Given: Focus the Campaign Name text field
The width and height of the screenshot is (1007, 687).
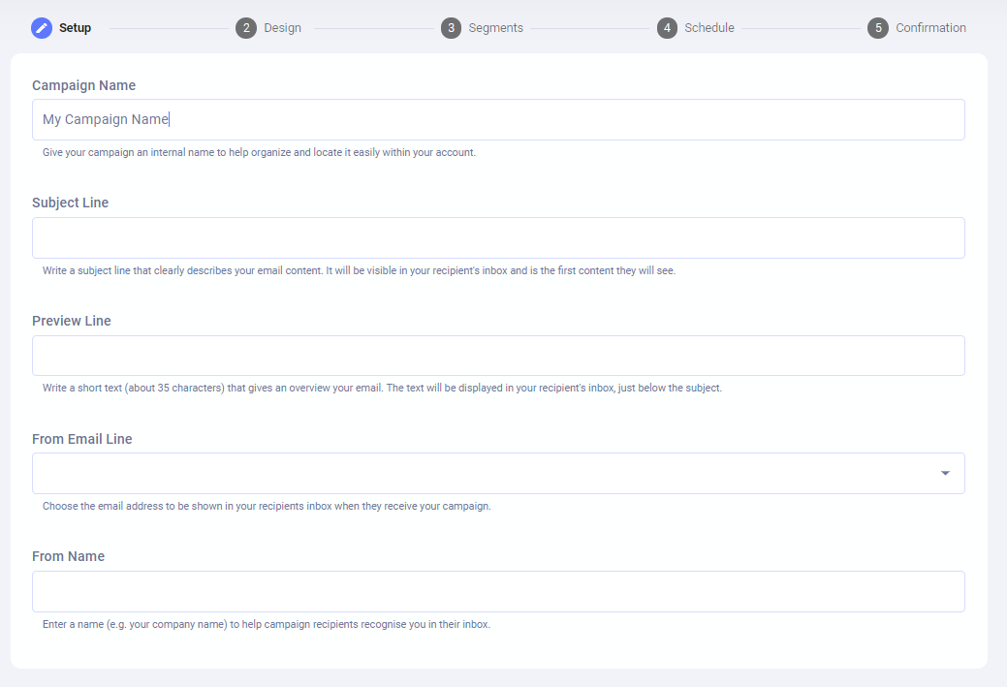Looking at the screenshot, I should (498, 119).
